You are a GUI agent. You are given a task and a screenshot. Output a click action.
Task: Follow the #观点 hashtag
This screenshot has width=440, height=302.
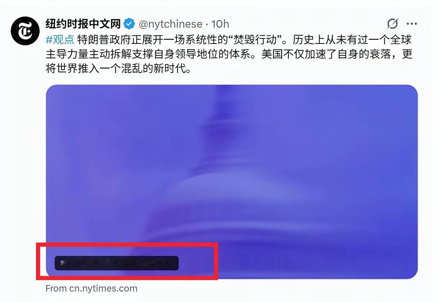(x=60, y=39)
